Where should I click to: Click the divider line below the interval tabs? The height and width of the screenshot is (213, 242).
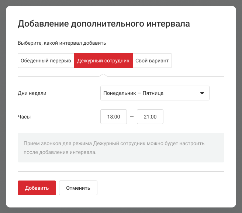(x=166, y=76)
